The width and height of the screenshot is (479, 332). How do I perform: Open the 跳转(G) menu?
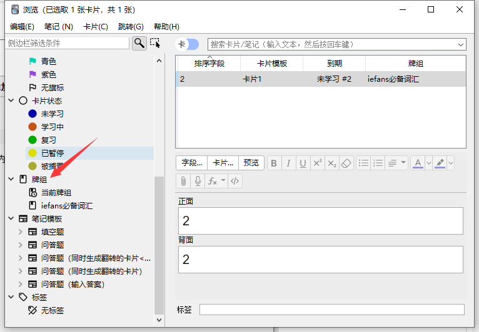(130, 27)
